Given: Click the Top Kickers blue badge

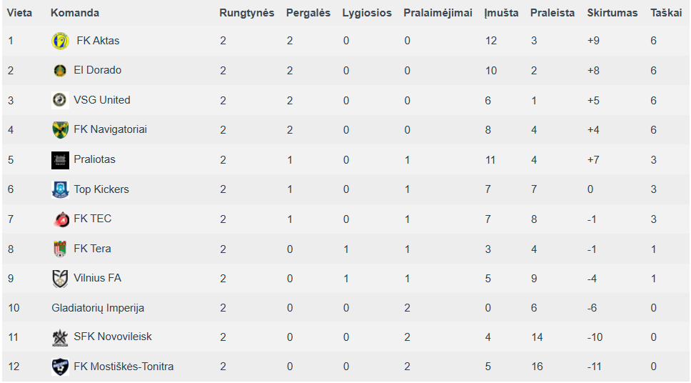Looking at the screenshot, I should click(x=60, y=190).
